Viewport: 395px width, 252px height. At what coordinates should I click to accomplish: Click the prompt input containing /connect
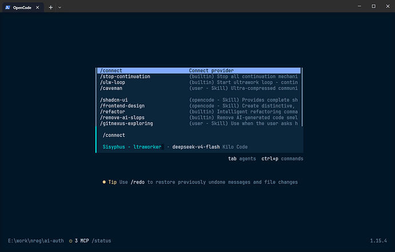pyautogui.click(x=200, y=135)
